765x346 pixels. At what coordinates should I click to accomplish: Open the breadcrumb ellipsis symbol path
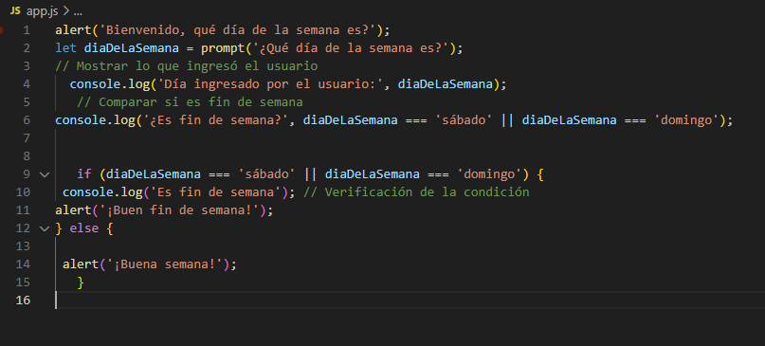coord(77,11)
